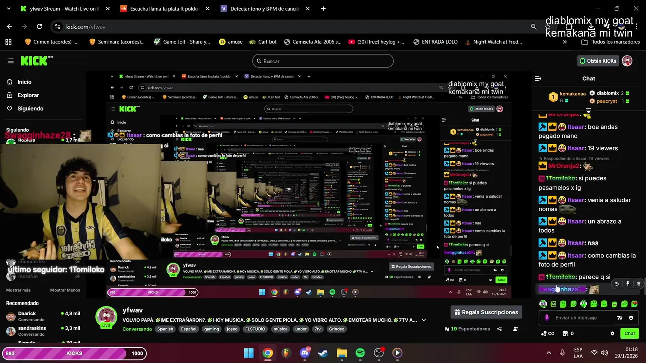Expand the stream title with the chevron
Screen dimensions: 646x363
[x=424, y=320]
